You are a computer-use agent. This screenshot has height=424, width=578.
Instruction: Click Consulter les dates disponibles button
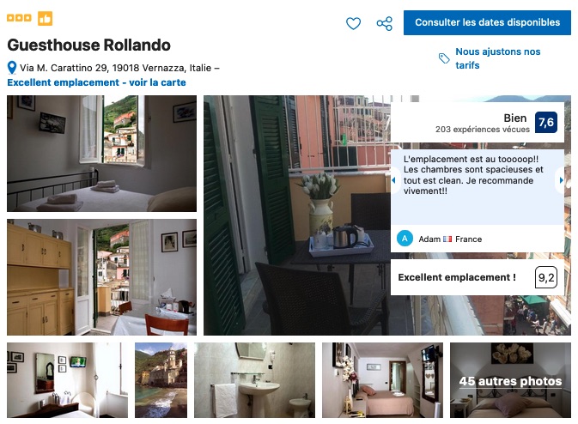pos(487,22)
